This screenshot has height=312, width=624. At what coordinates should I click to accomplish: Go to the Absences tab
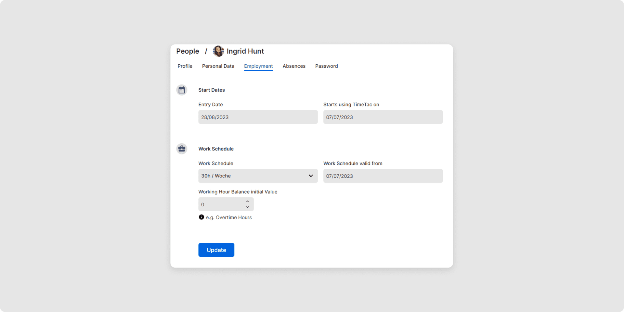(x=294, y=66)
